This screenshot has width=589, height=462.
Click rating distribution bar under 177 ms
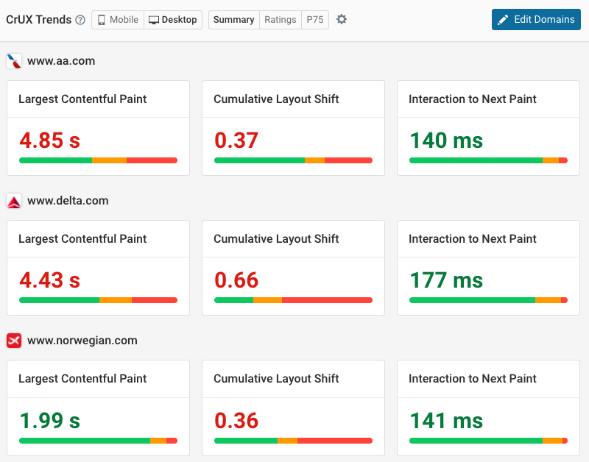(x=488, y=300)
